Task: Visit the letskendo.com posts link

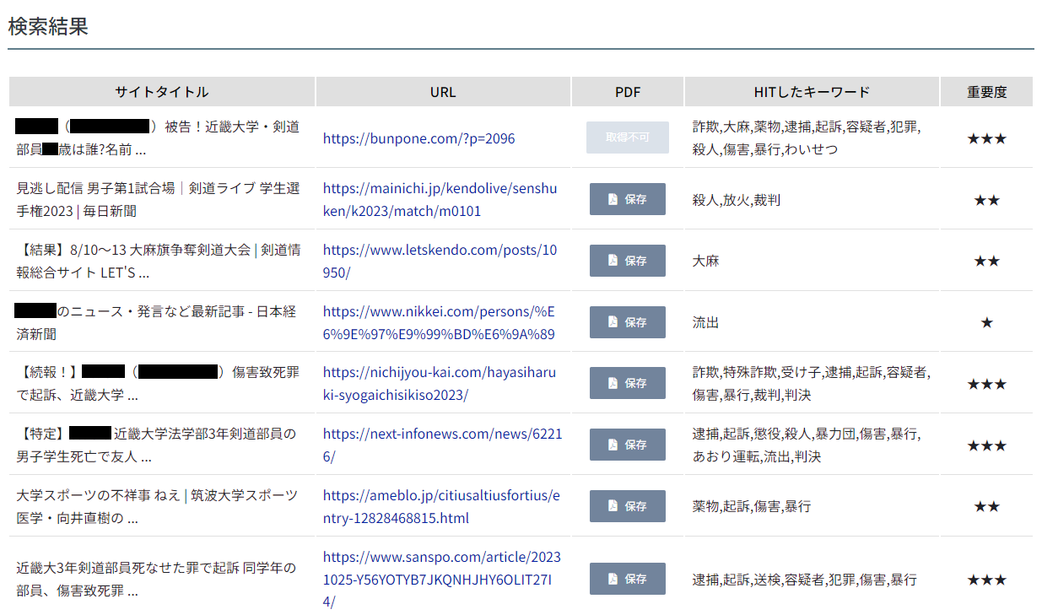Action: pyautogui.click(x=440, y=261)
